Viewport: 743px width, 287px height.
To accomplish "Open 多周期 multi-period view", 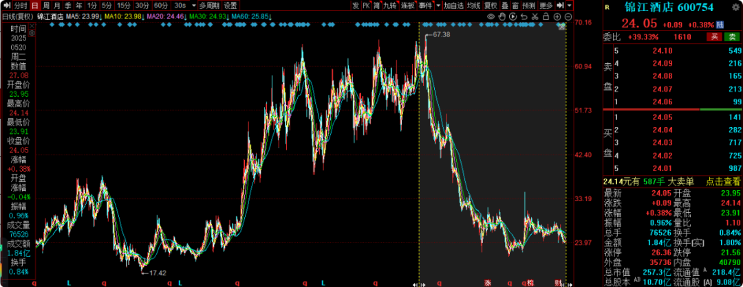I will click(209, 5).
